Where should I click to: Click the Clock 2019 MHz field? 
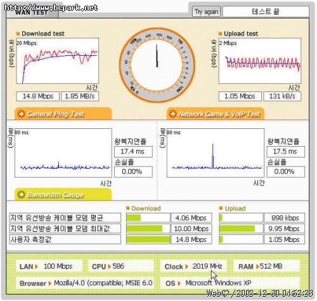pos(193,266)
